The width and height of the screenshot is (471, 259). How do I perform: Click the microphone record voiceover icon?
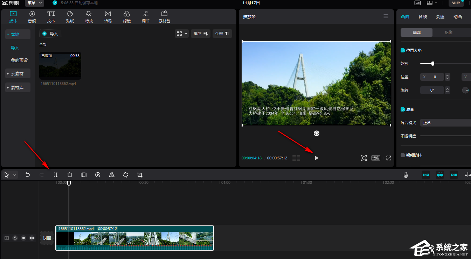point(406,175)
